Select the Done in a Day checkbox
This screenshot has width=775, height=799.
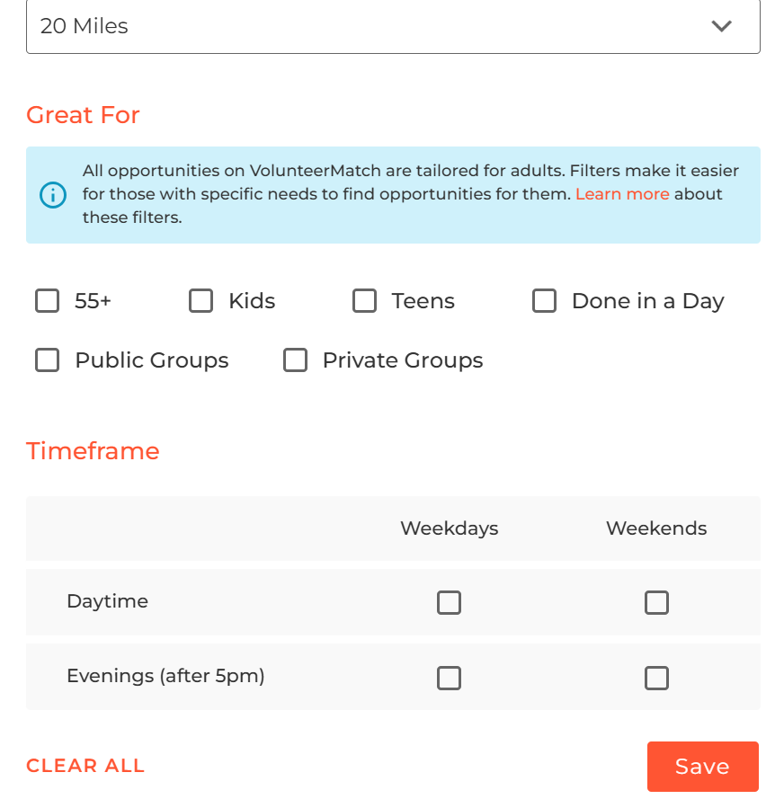pos(545,301)
